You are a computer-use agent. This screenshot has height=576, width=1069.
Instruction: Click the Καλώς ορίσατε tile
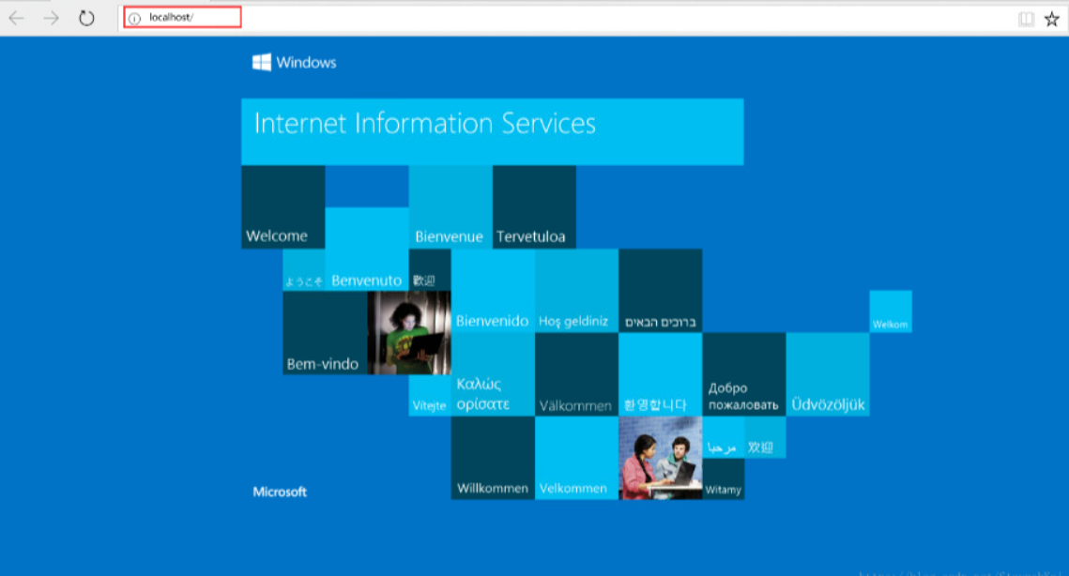[493, 374]
